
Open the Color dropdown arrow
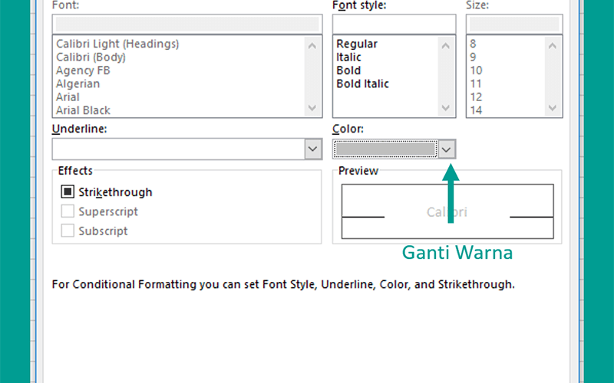pos(447,149)
